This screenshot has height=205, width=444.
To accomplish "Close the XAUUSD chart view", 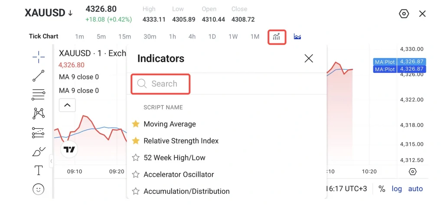I will point(422,13).
